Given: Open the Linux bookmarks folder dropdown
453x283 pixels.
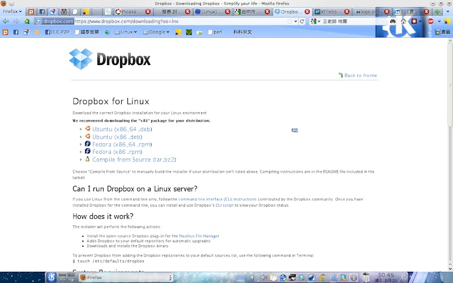Looking at the screenshot, I should 126,32.
